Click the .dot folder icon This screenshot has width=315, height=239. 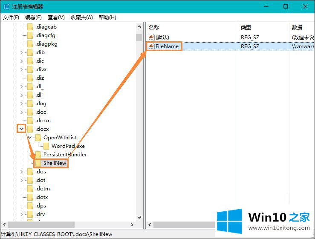[x=30, y=180]
